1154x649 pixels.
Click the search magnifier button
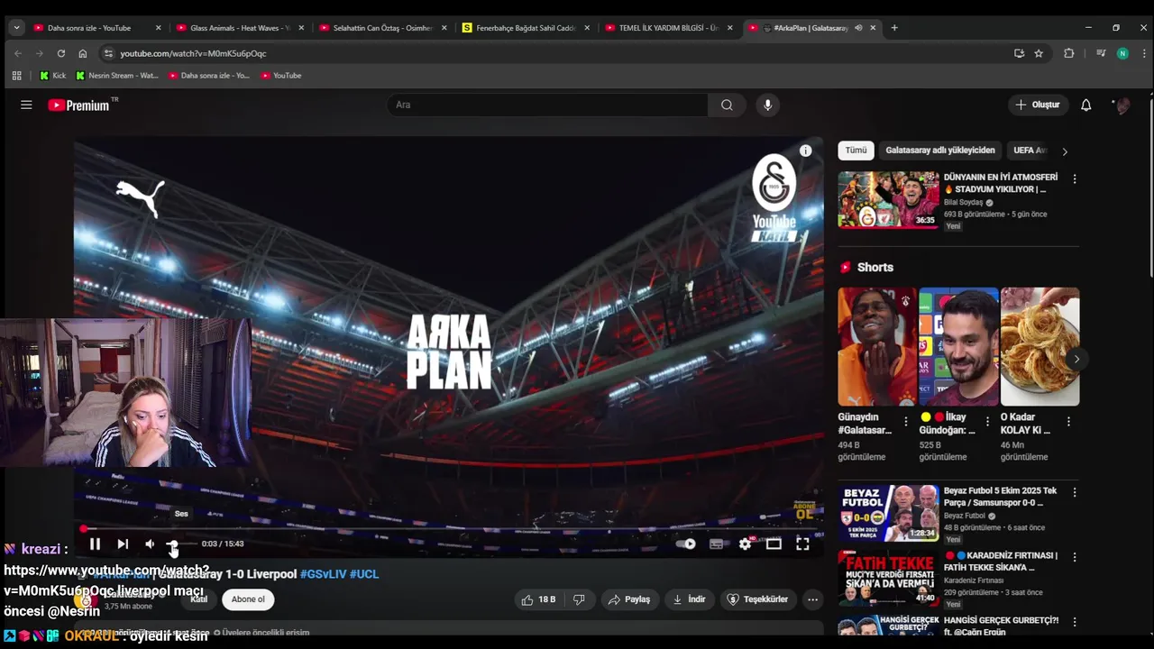point(727,105)
